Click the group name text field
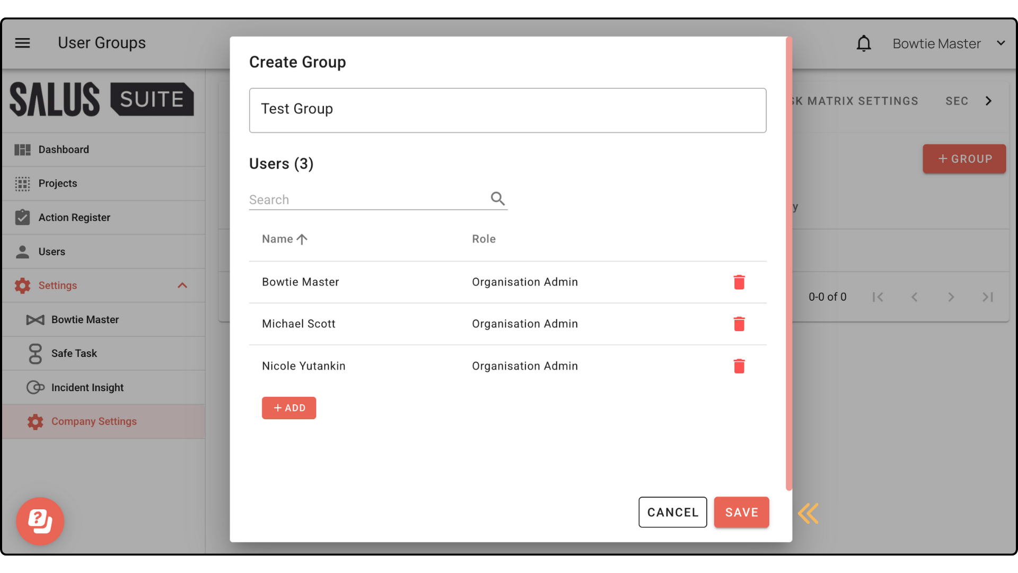This screenshot has height=573, width=1018. coord(507,110)
